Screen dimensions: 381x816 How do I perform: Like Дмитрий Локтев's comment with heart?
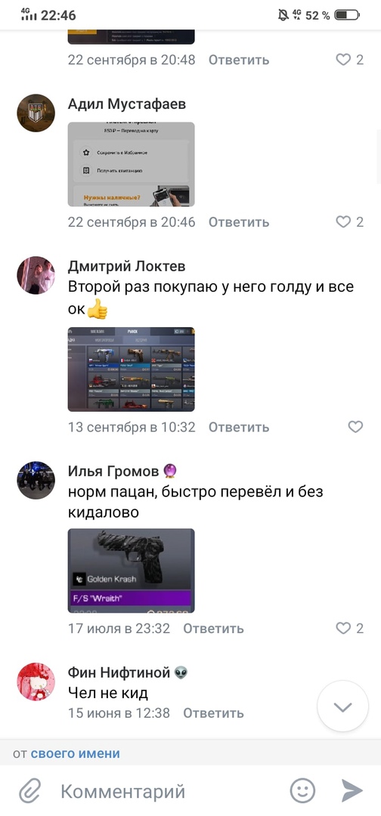click(x=355, y=427)
